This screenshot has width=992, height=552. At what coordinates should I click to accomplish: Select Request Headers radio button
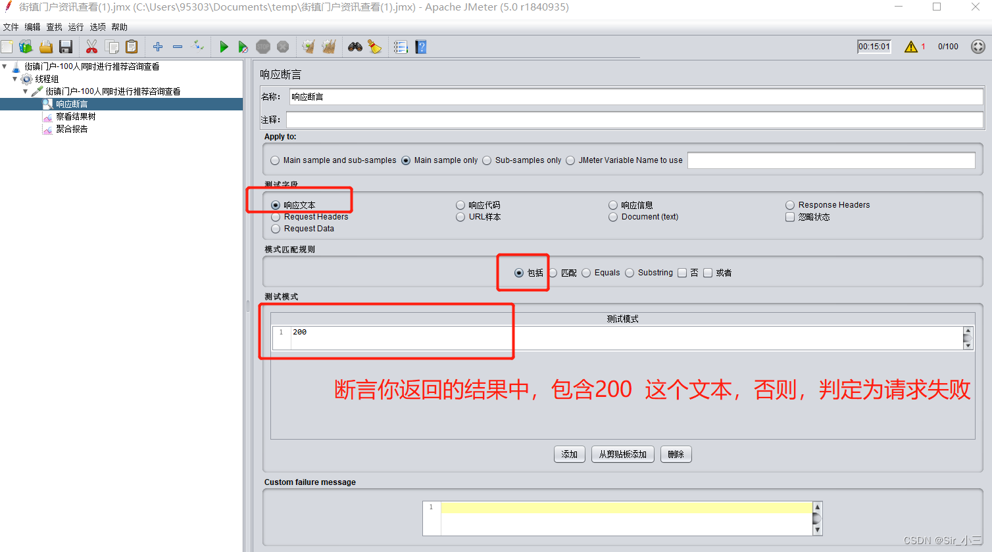point(276,217)
